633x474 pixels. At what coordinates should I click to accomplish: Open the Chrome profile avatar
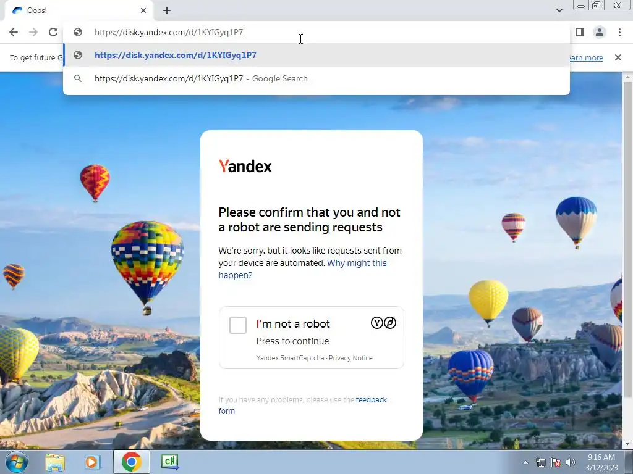[600, 32]
